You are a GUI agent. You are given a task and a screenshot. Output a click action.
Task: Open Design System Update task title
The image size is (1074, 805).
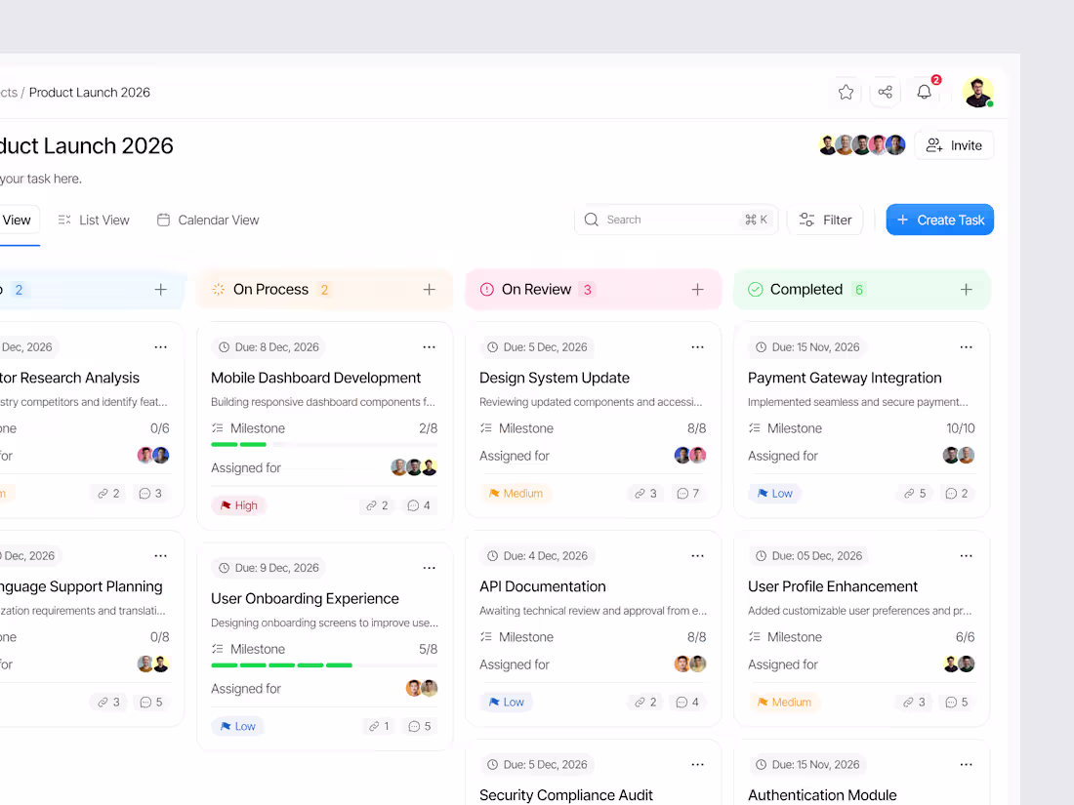(x=555, y=378)
